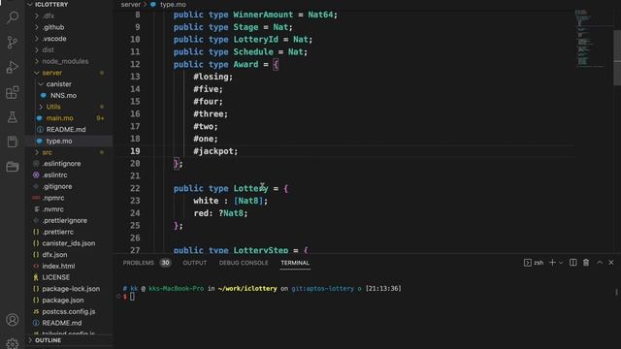Open the .eslintignore file
Screen dimensions: 621x349
[61, 164]
